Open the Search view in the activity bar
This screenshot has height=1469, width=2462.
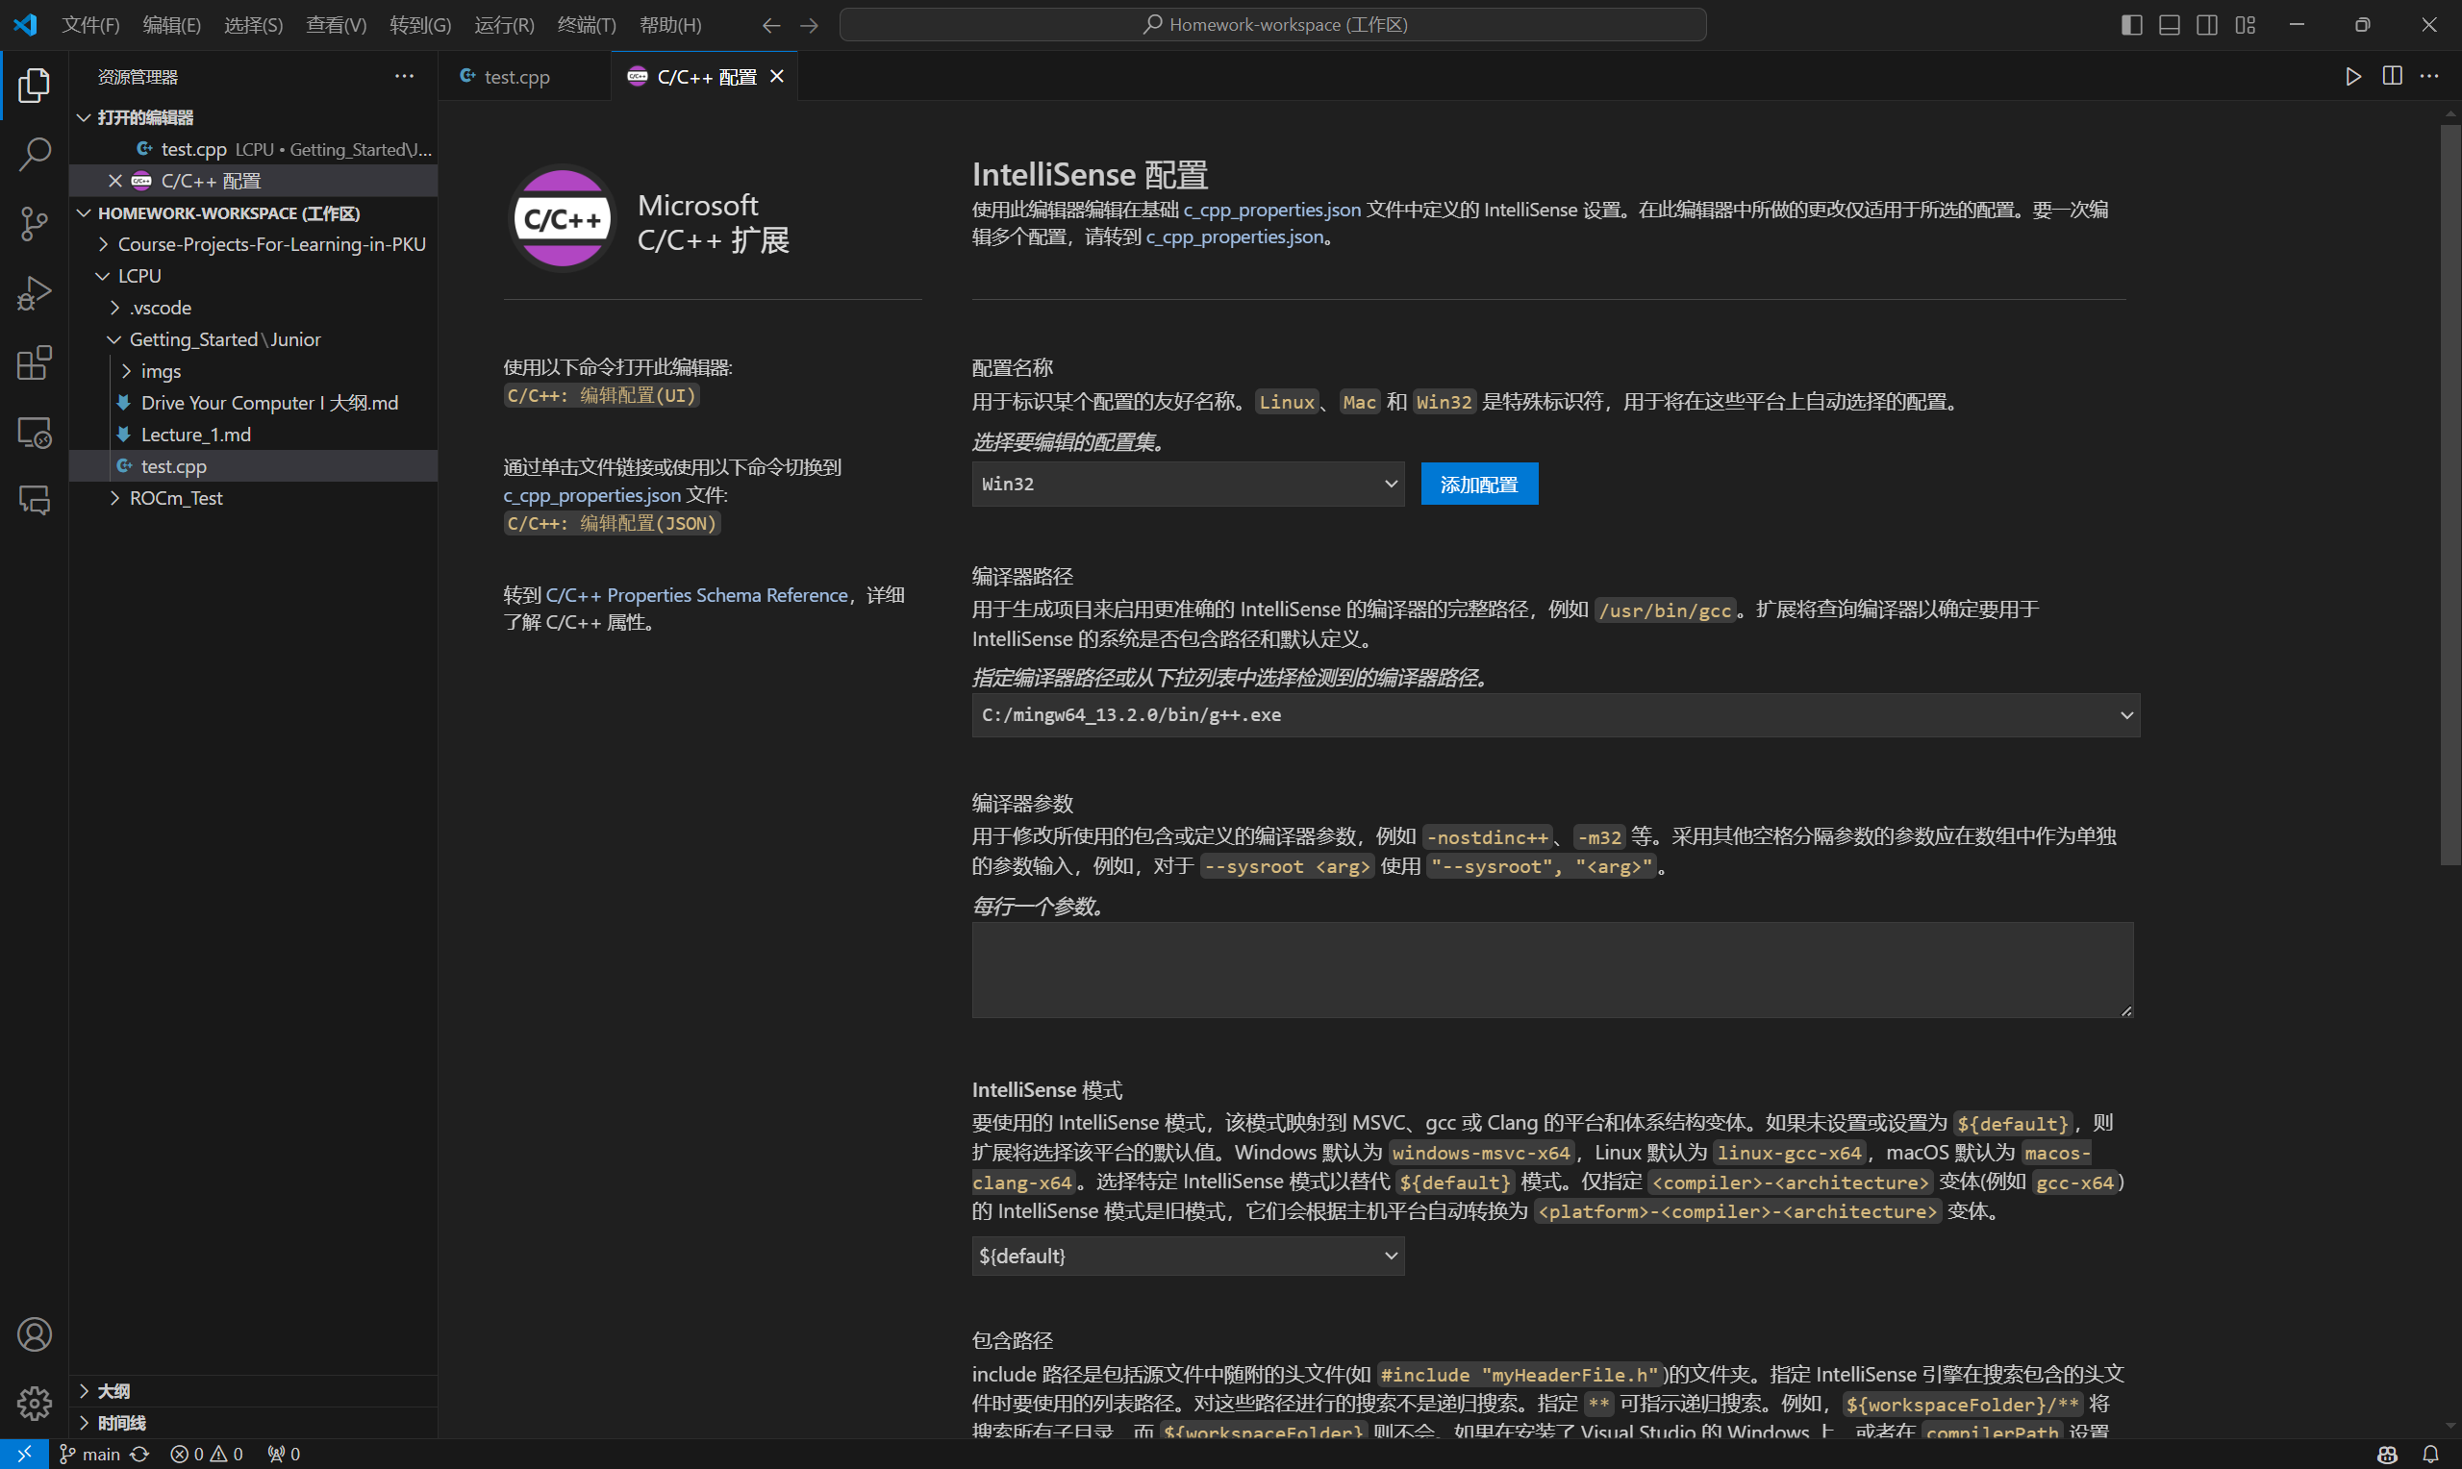(x=35, y=155)
